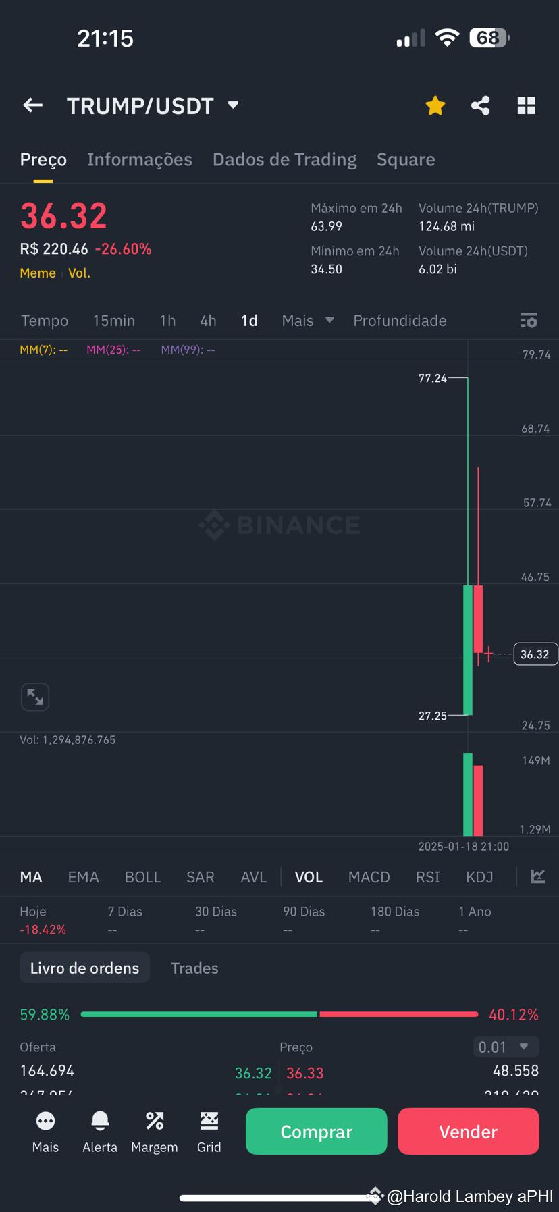Select the Livro de ordens tab
Screen dimensions: 559x1212
pyautogui.click(x=84, y=968)
